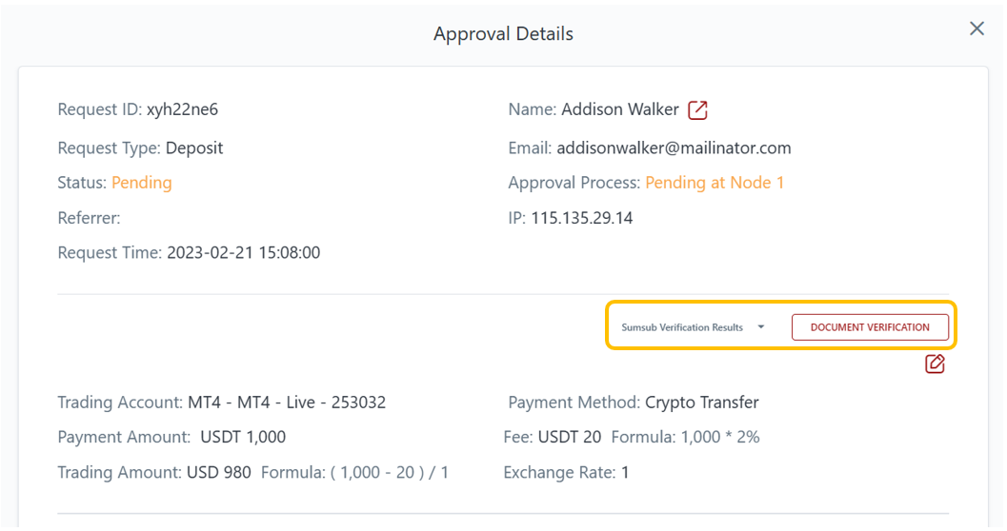Click the orange Pending status value
Viewport: 1007px width, 531px height.
[x=141, y=183]
